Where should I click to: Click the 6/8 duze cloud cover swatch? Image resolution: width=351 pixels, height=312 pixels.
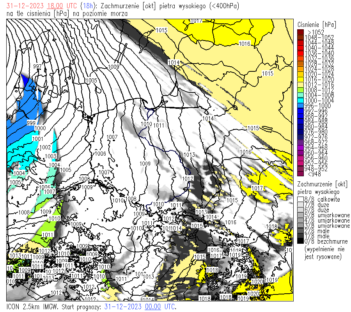click(x=300, y=210)
